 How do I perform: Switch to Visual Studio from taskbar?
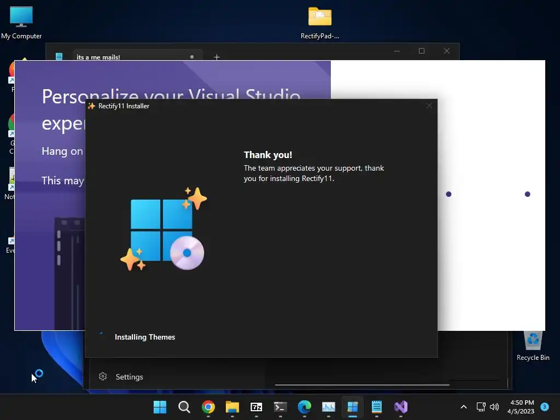(401, 407)
